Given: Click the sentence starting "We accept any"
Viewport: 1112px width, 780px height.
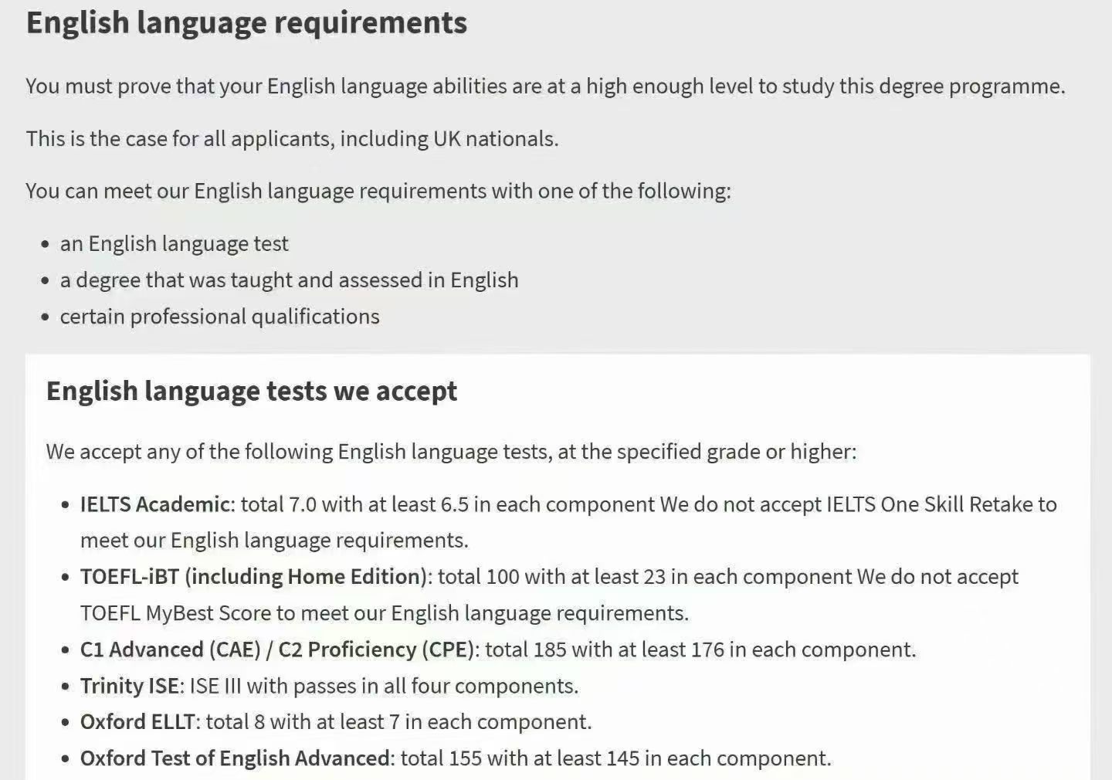Looking at the screenshot, I should (x=451, y=452).
